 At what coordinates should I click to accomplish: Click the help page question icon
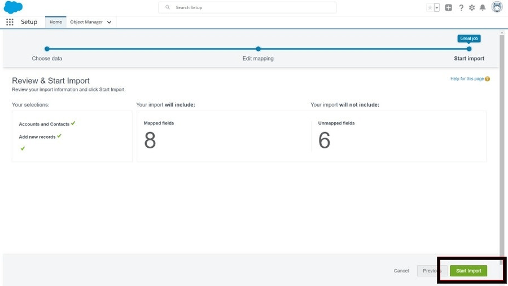(x=487, y=79)
